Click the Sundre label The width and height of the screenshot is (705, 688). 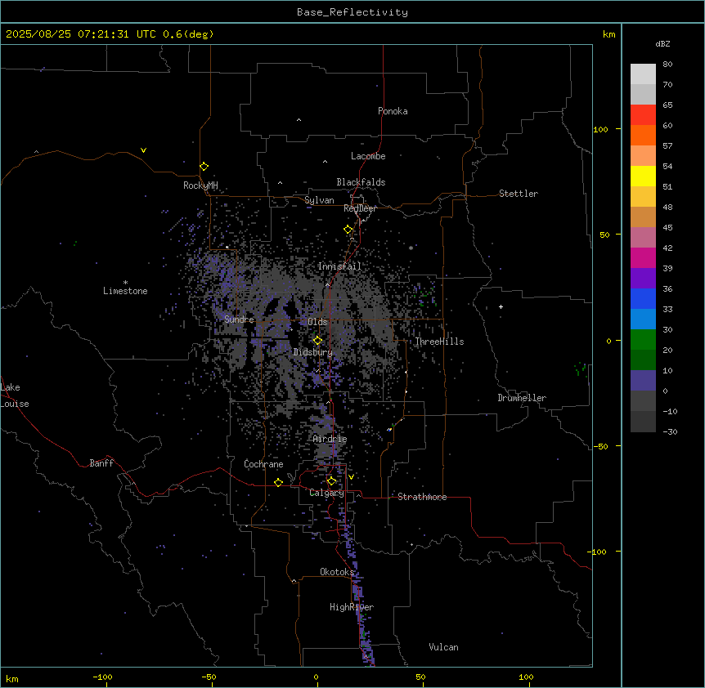(x=239, y=319)
